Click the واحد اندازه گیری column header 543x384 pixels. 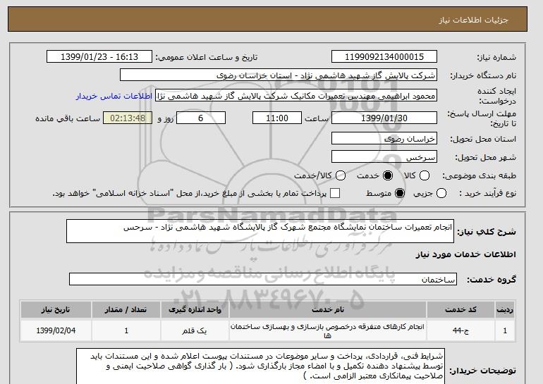pyautogui.click(x=195, y=309)
